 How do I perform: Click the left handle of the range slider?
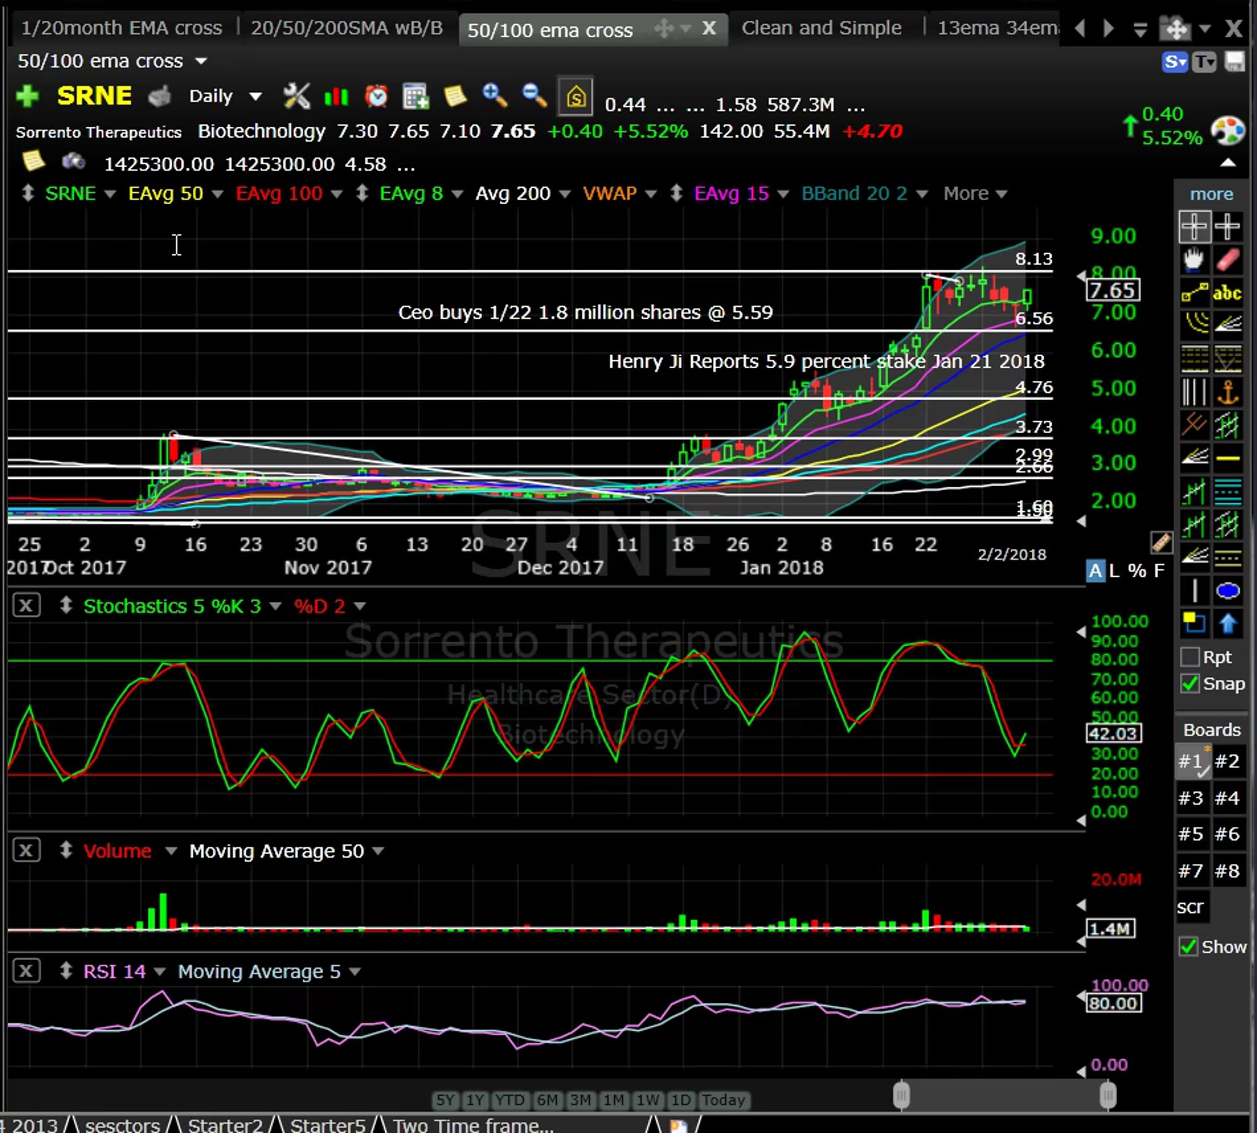pyautogui.click(x=901, y=1094)
